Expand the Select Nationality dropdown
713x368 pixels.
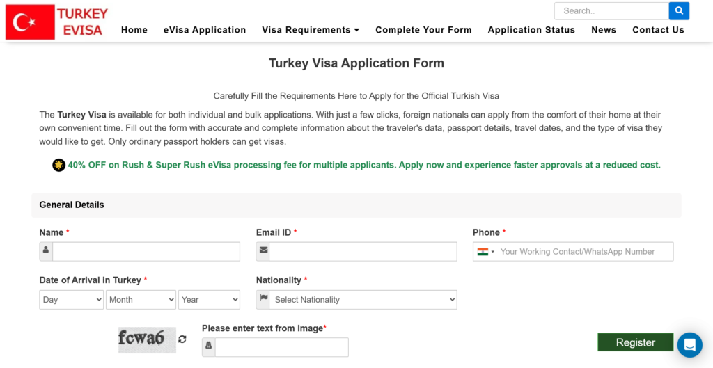coord(363,300)
